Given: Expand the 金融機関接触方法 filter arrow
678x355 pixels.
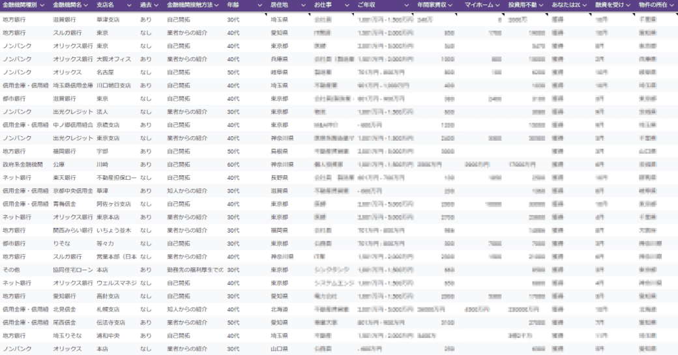Looking at the screenshot, I should (217, 5).
